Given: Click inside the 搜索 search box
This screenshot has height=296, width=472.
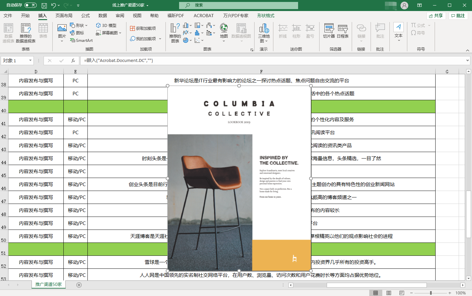Looking at the screenshot, I should pos(238,5).
